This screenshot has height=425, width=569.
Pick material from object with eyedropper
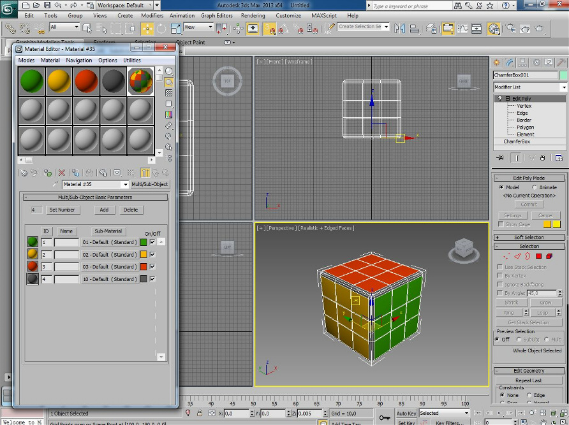(x=55, y=184)
